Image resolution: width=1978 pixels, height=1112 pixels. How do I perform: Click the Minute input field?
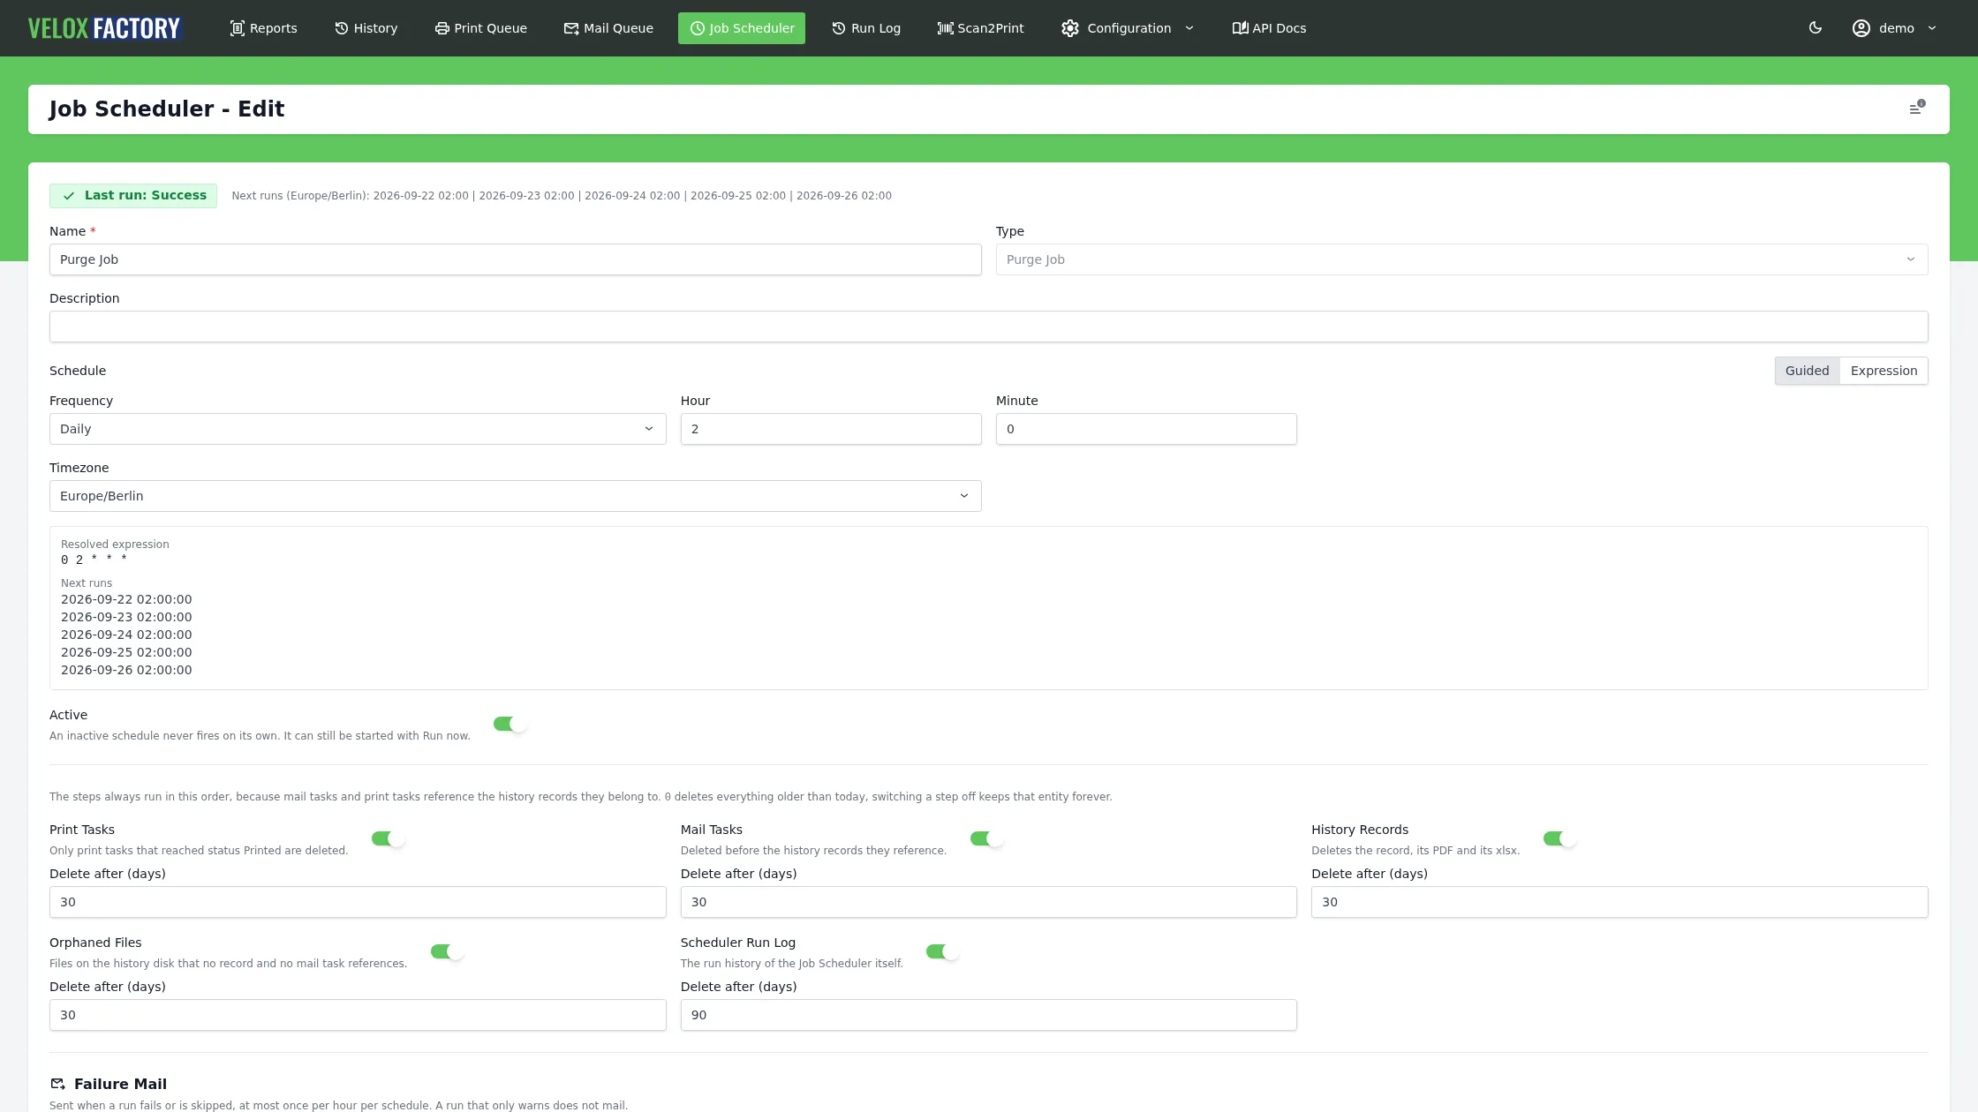tap(1146, 429)
